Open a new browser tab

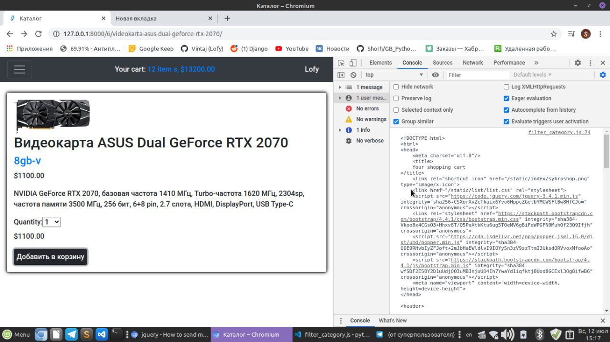(x=227, y=19)
